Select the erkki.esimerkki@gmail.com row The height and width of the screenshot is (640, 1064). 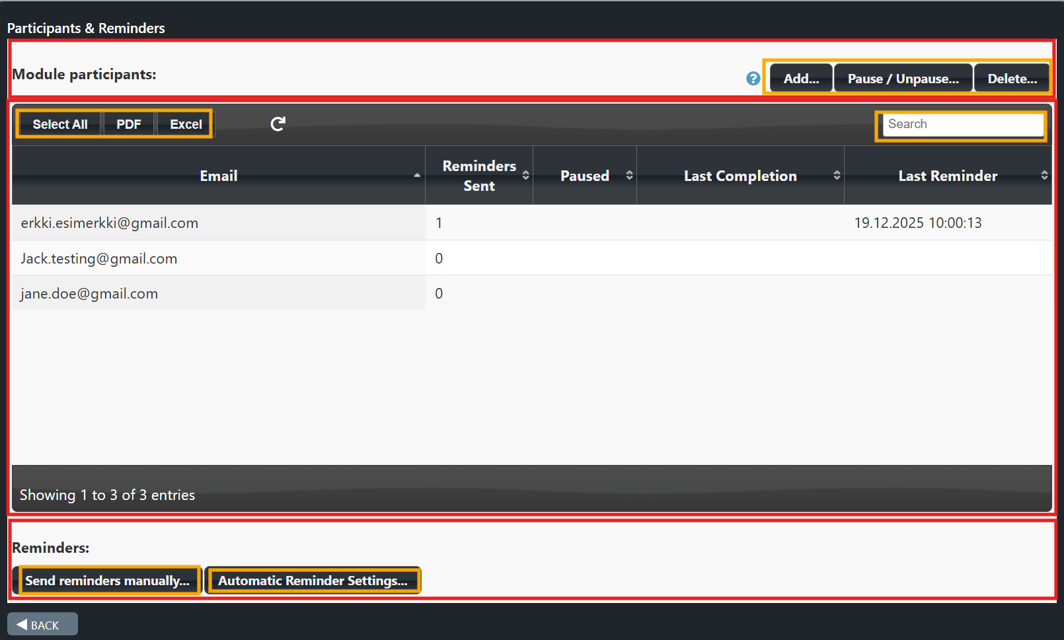click(x=110, y=223)
